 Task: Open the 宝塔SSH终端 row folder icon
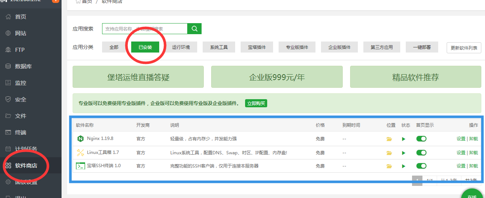tap(389, 166)
